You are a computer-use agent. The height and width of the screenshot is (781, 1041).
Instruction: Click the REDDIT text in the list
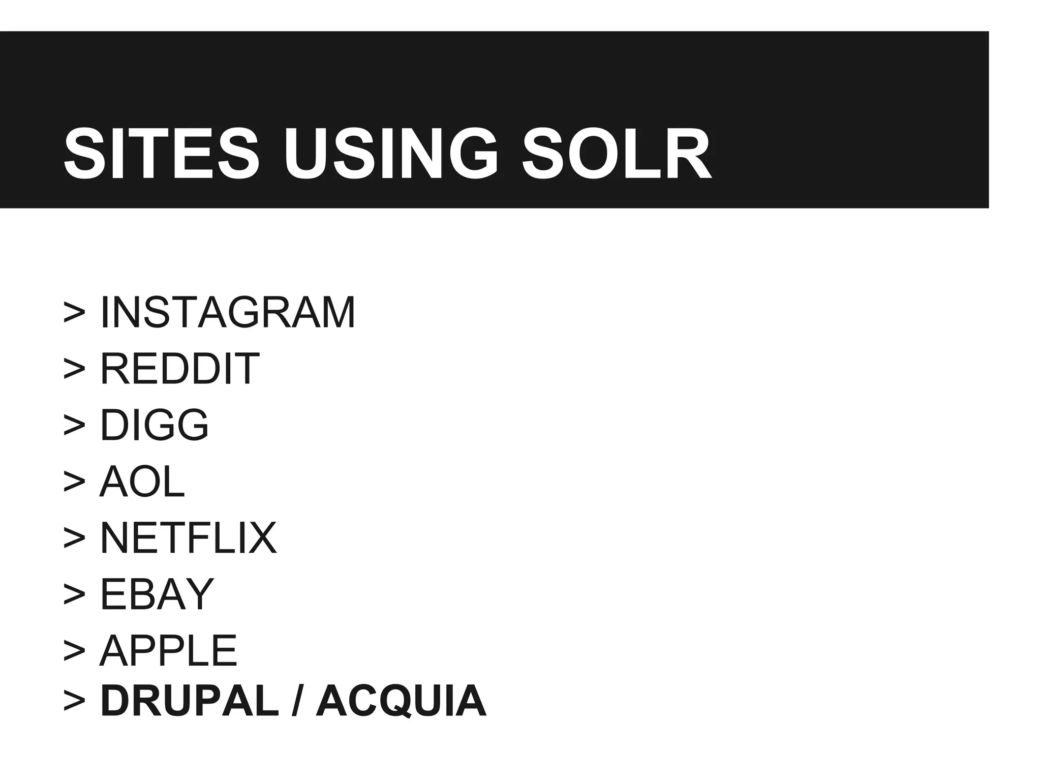[x=179, y=369]
